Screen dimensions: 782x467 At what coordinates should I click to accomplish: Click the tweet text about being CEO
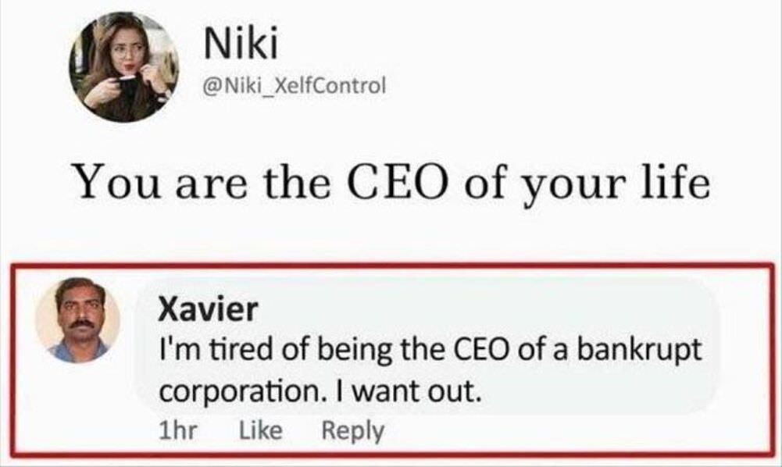391,184
